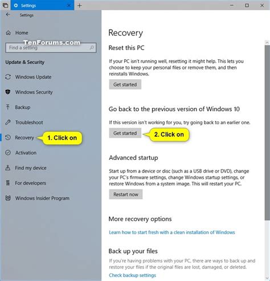This screenshot has width=270, height=281.
Task: Click the Recovery clock-history icon
Action: coord(8,137)
